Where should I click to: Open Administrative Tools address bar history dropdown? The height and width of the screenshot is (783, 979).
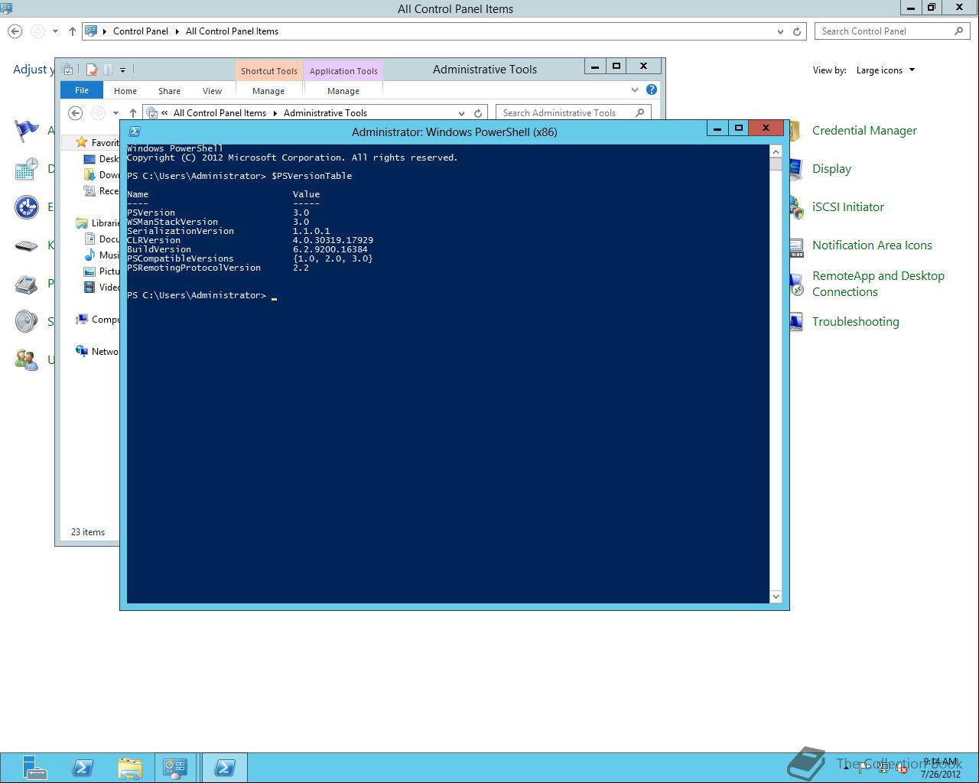click(461, 113)
